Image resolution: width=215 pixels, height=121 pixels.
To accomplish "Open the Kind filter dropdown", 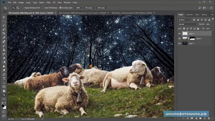I will tap(185, 20).
